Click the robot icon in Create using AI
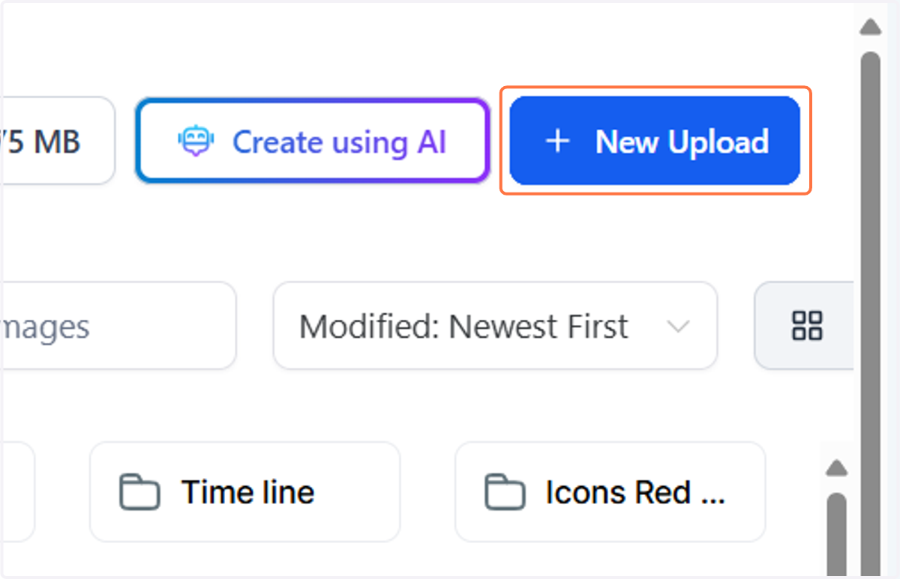Screen dimensions: 900x579 (196, 142)
